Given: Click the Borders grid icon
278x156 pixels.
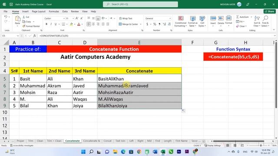Looking at the screenshot, I should [63, 24].
